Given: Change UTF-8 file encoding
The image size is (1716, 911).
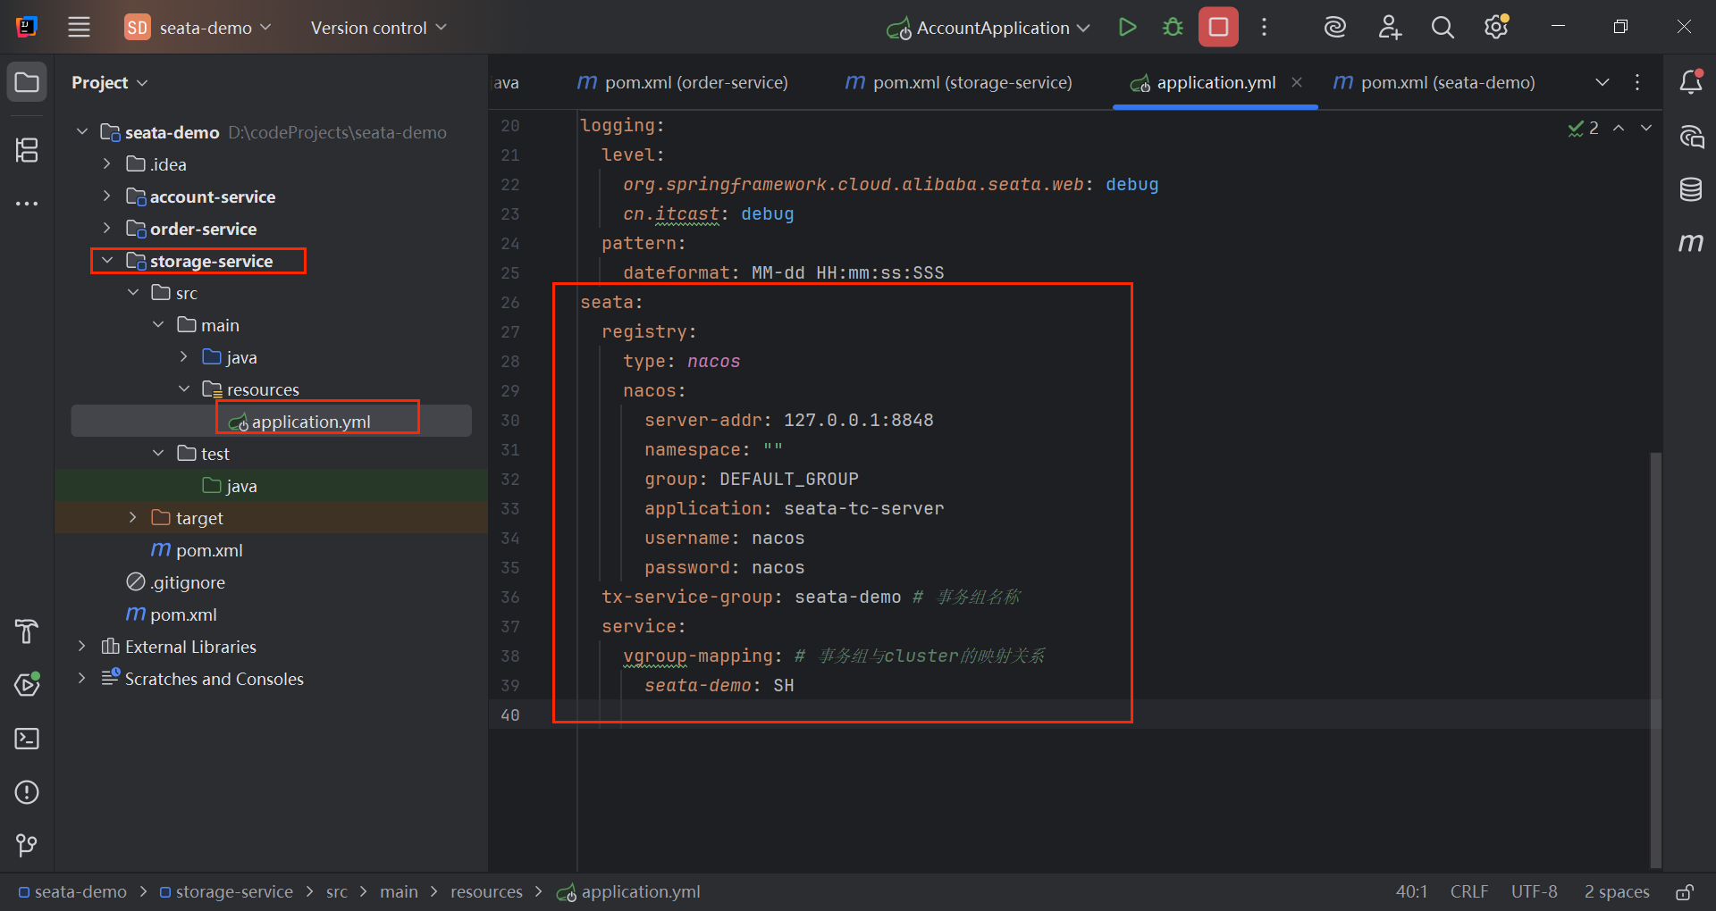Looking at the screenshot, I should pyautogui.click(x=1534, y=892).
